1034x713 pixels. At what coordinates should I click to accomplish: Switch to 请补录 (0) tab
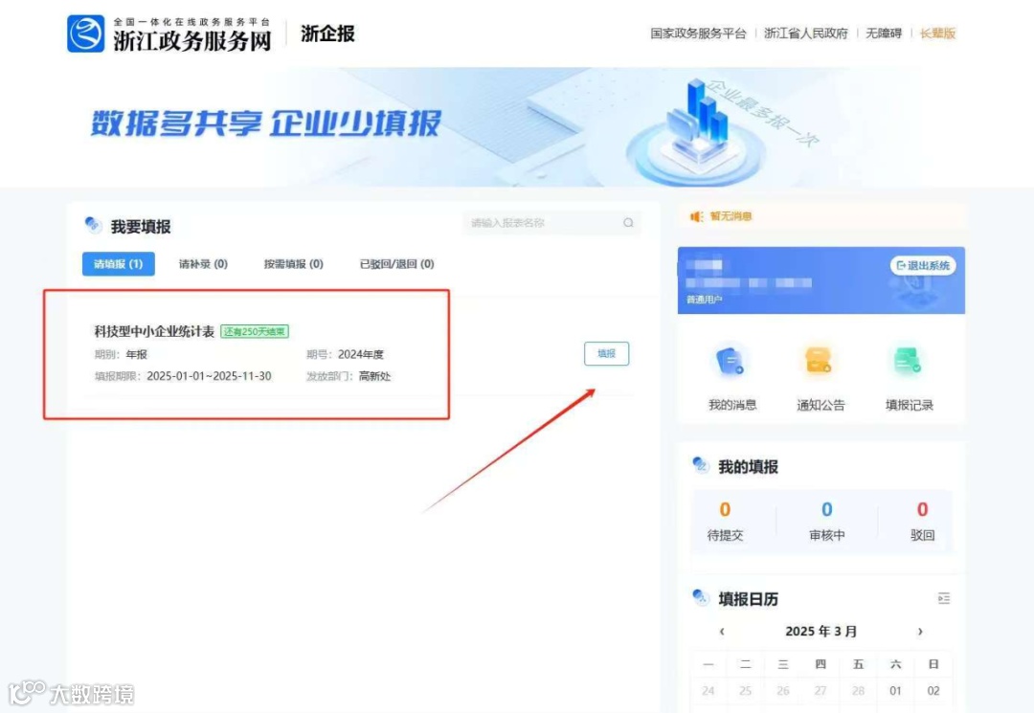click(203, 263)
